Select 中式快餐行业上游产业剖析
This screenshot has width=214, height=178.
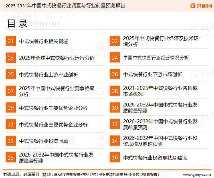(49, 75)
